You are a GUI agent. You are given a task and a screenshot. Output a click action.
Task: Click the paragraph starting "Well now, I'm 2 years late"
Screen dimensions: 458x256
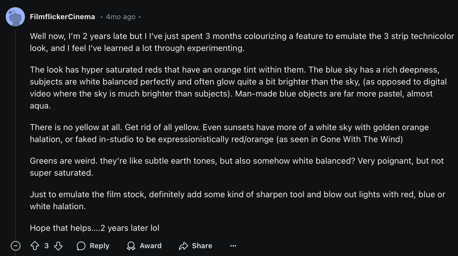click(180, 42)
